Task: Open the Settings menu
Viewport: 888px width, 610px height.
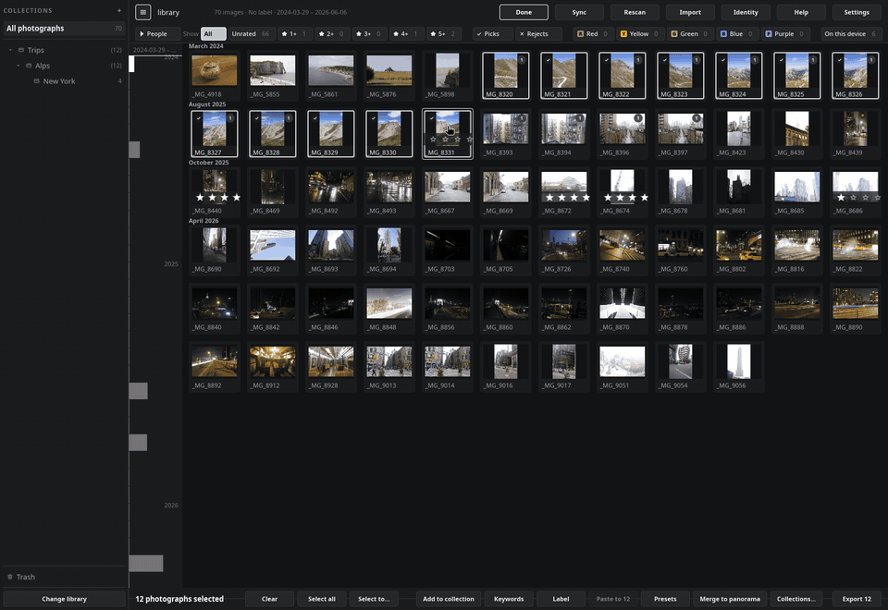Action: coord(857,12)
